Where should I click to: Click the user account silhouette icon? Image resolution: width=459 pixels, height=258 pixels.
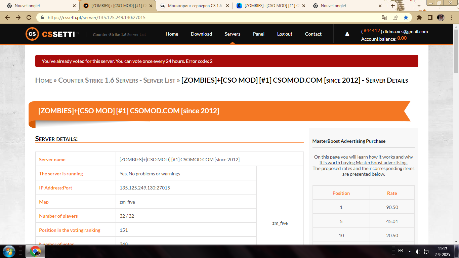click(347, 34)
